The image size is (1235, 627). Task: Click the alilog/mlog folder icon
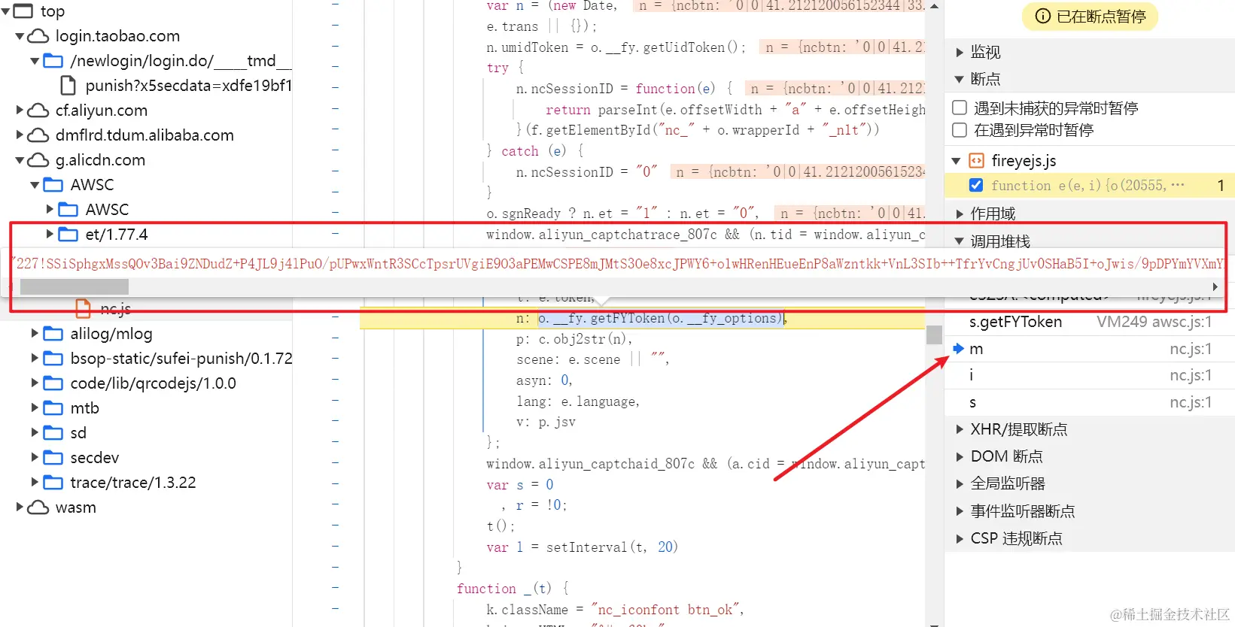tap(53, 334)
